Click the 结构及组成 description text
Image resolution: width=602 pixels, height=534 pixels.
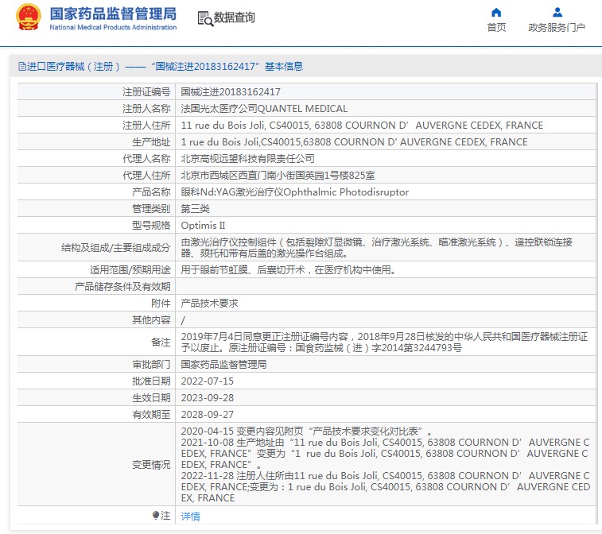(376, 247)
